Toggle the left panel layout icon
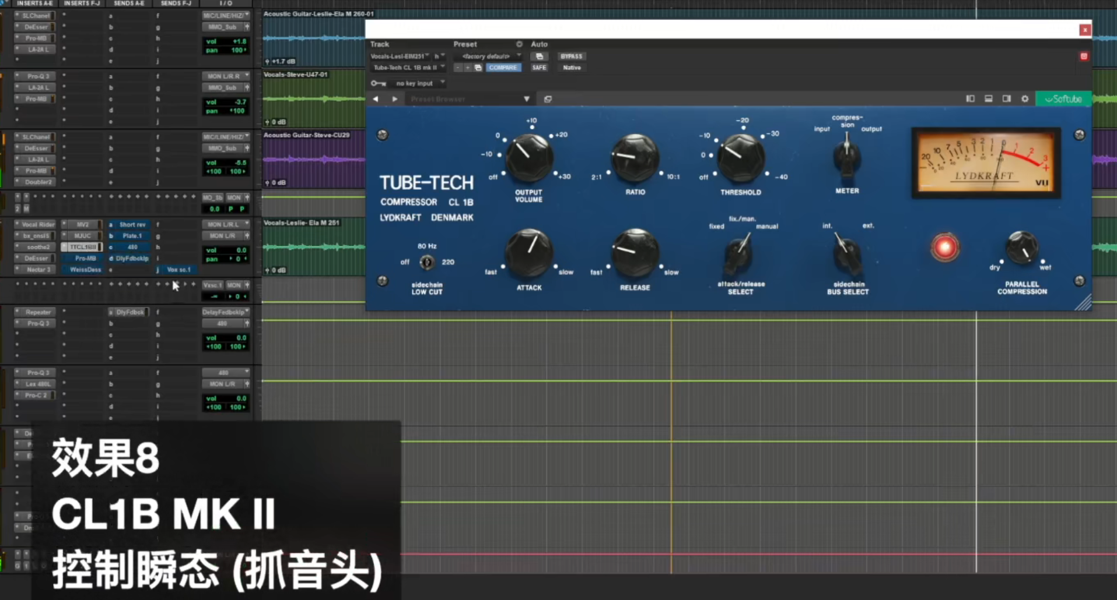1117x600 pixels. tap(970, 99)
